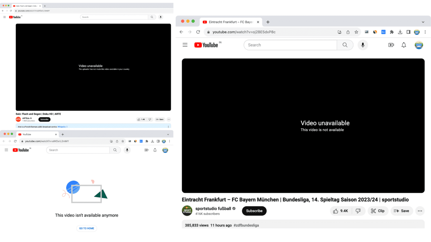The image size is (431, 242).
Task: Open the more actions three-dot menu on the video
Action: (420, 211)
